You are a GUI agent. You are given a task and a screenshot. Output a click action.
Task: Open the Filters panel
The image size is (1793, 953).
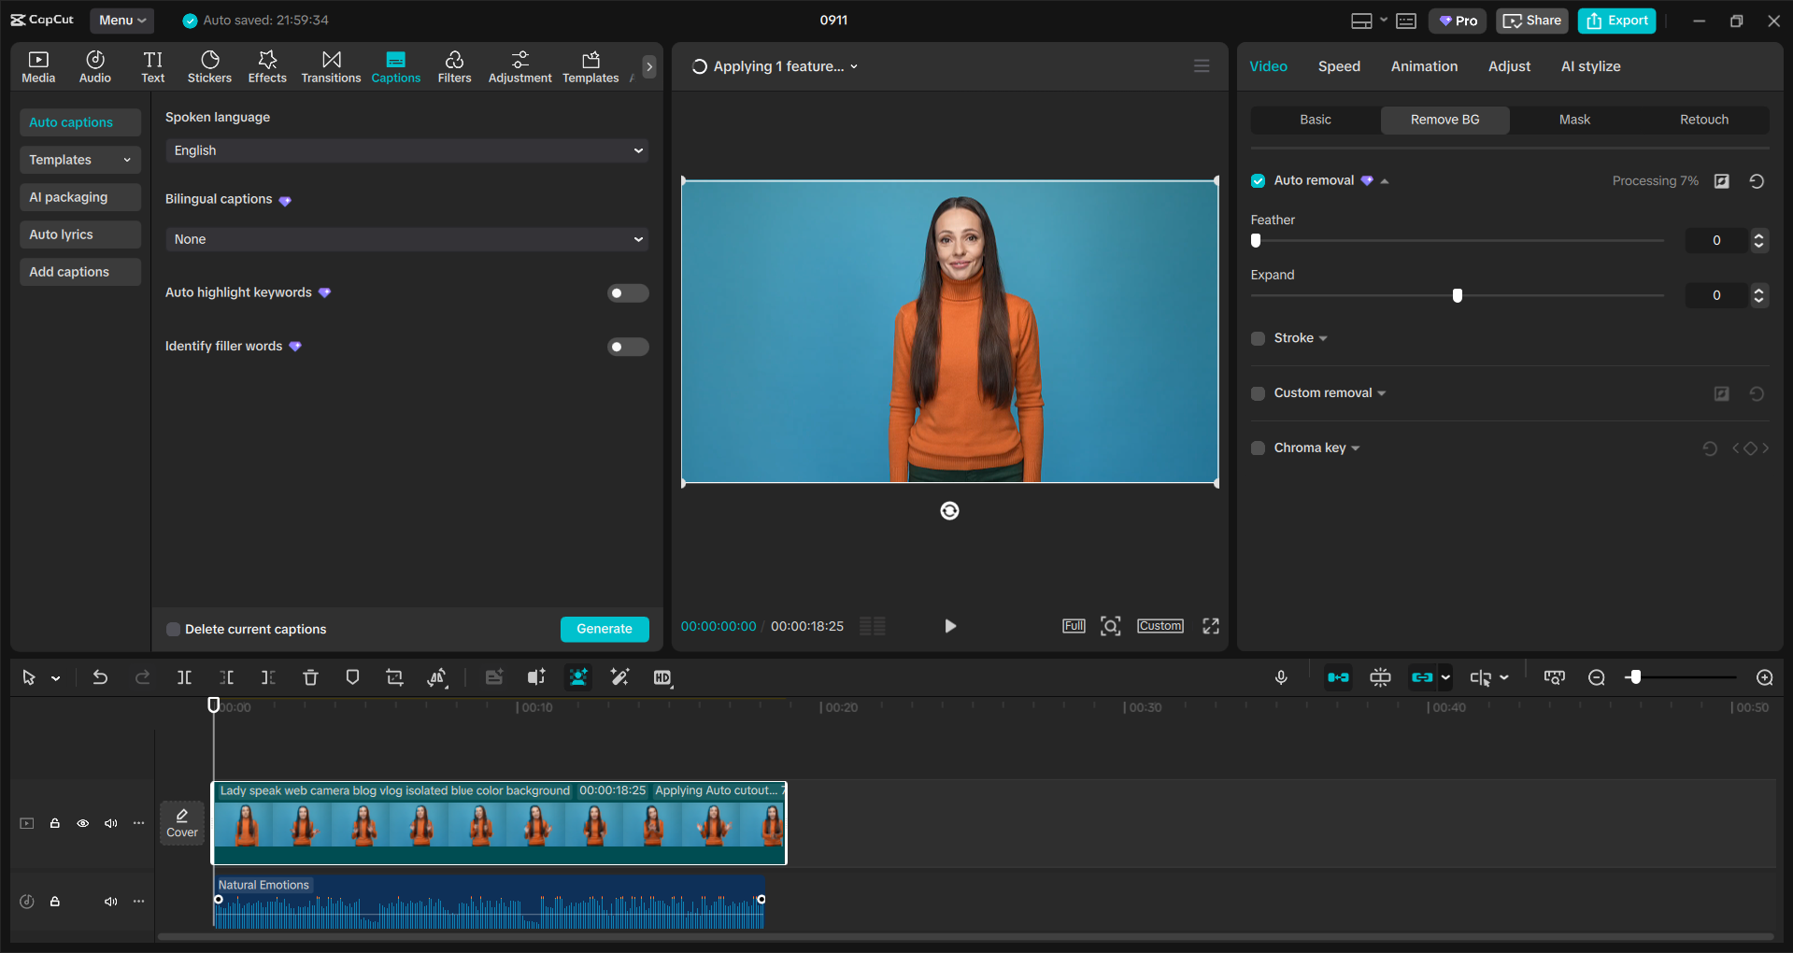tap(454, 65)
